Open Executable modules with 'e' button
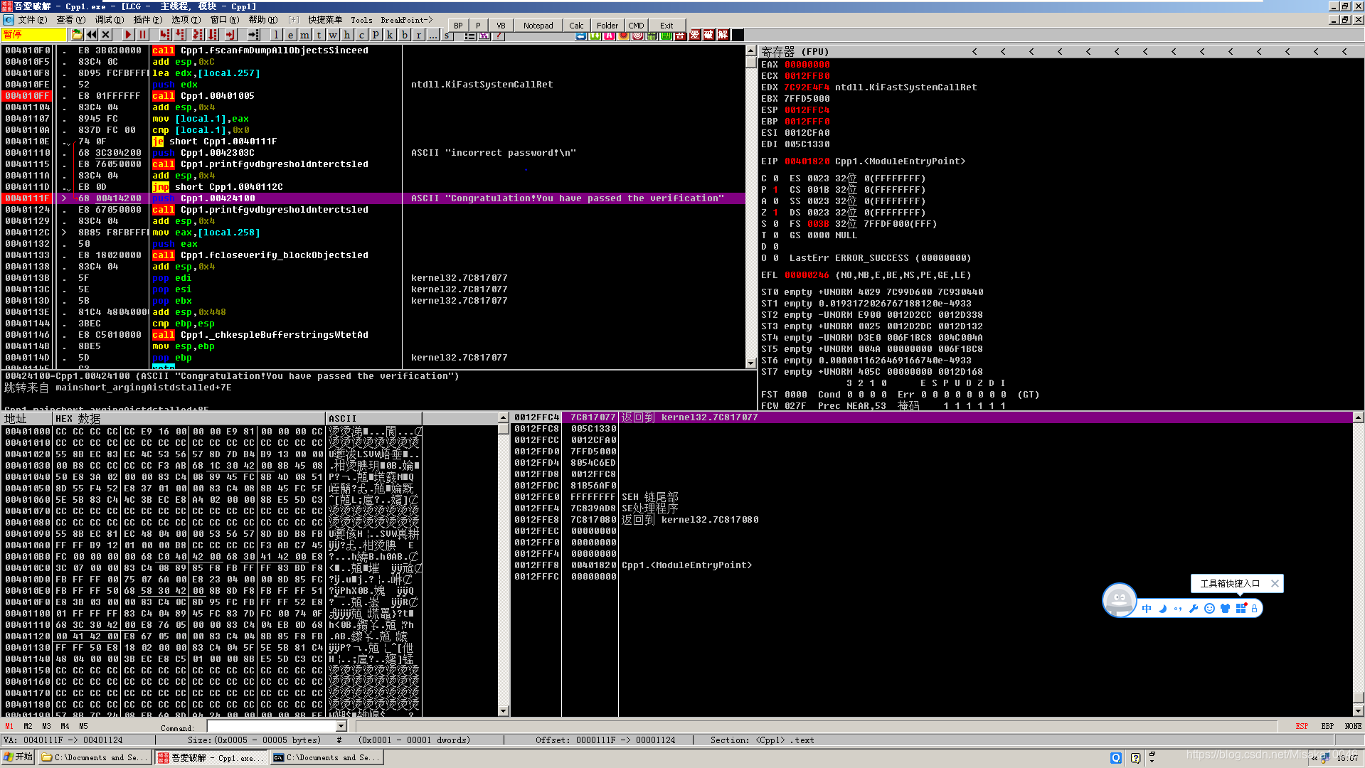 pos(290,34)
